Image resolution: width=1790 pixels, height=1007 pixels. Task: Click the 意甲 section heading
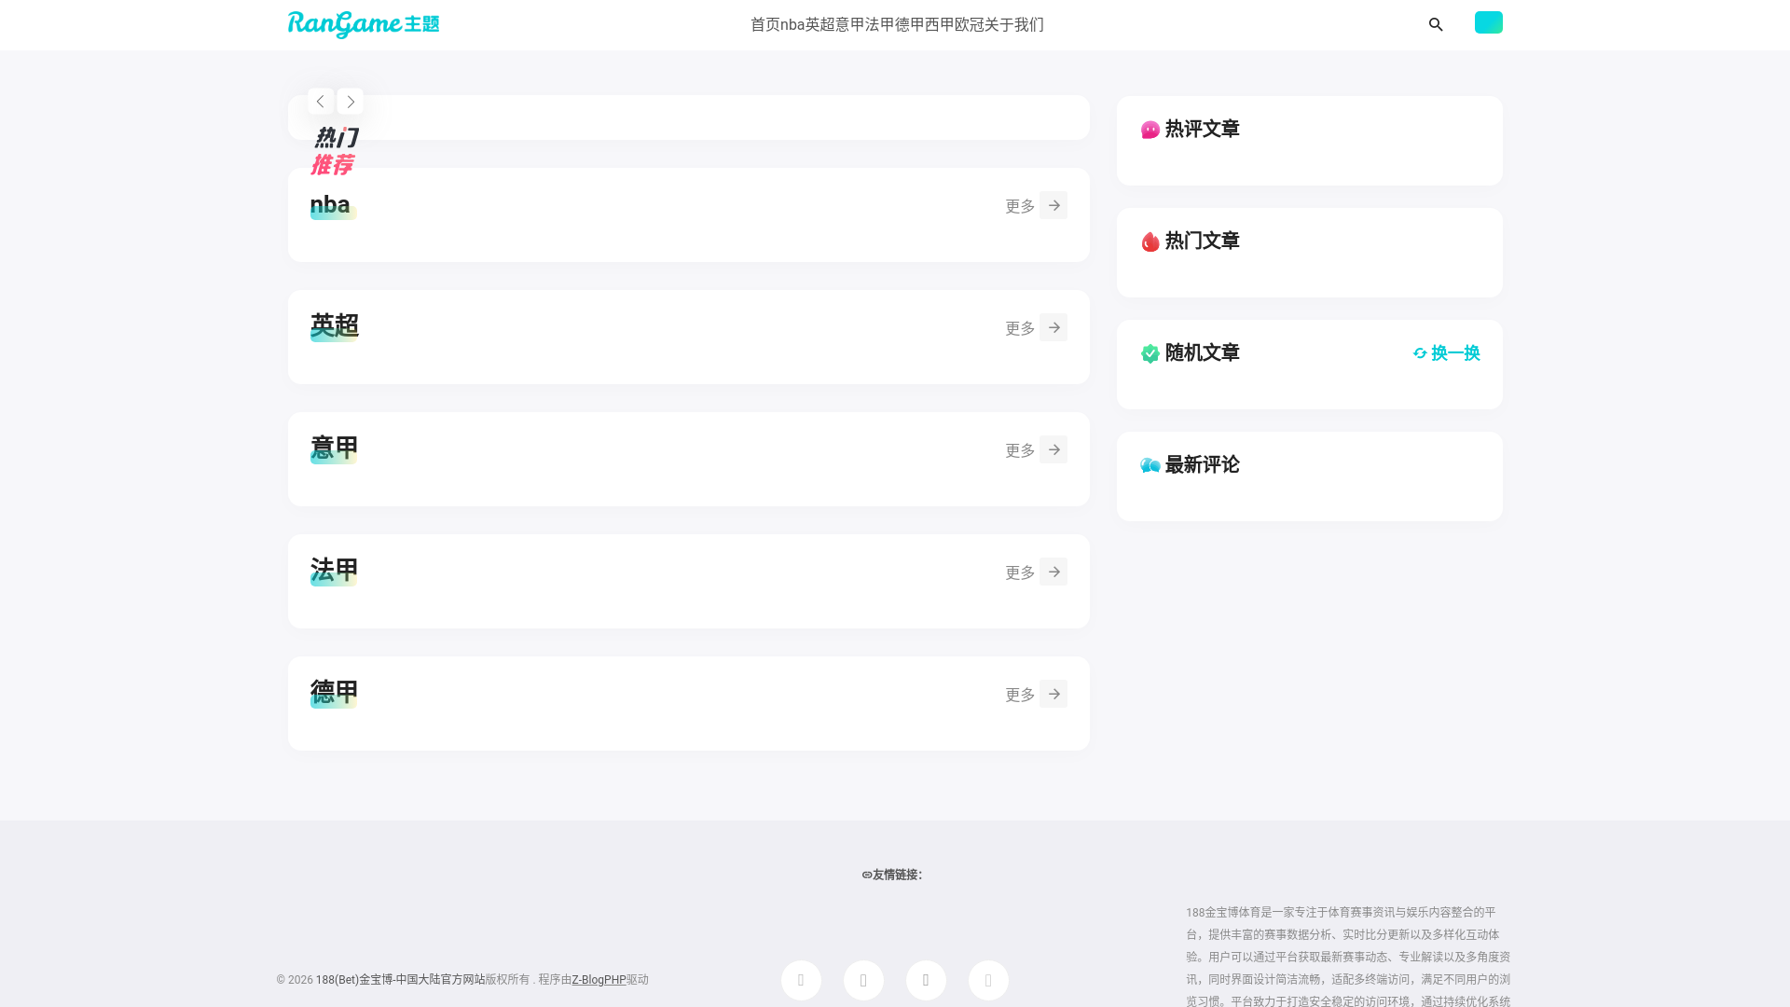click(334, 448)
